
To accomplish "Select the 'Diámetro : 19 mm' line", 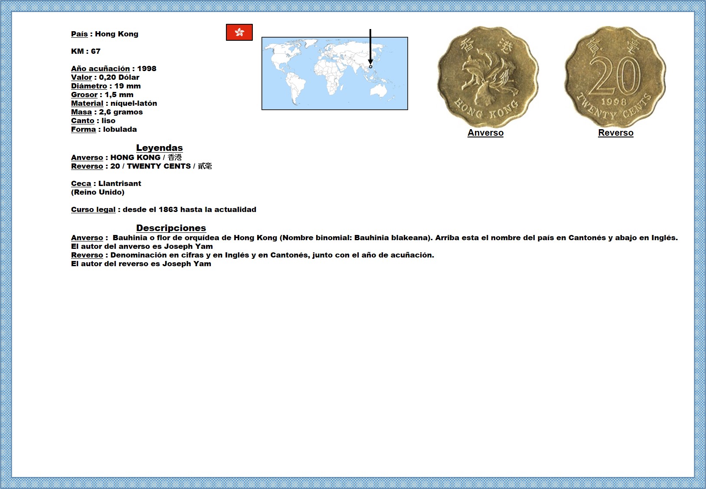I will pyautogui.click(x=106, y=86).
